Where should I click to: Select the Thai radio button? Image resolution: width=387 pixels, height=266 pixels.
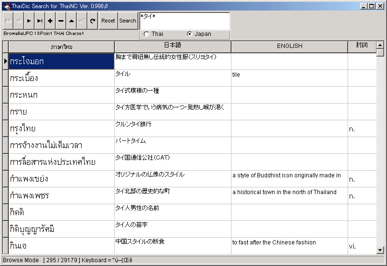tap(146, 34)
